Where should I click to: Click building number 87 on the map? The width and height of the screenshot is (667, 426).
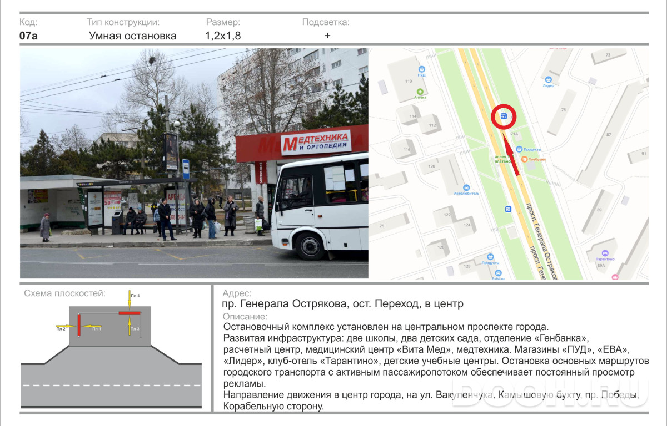[608, 135]
